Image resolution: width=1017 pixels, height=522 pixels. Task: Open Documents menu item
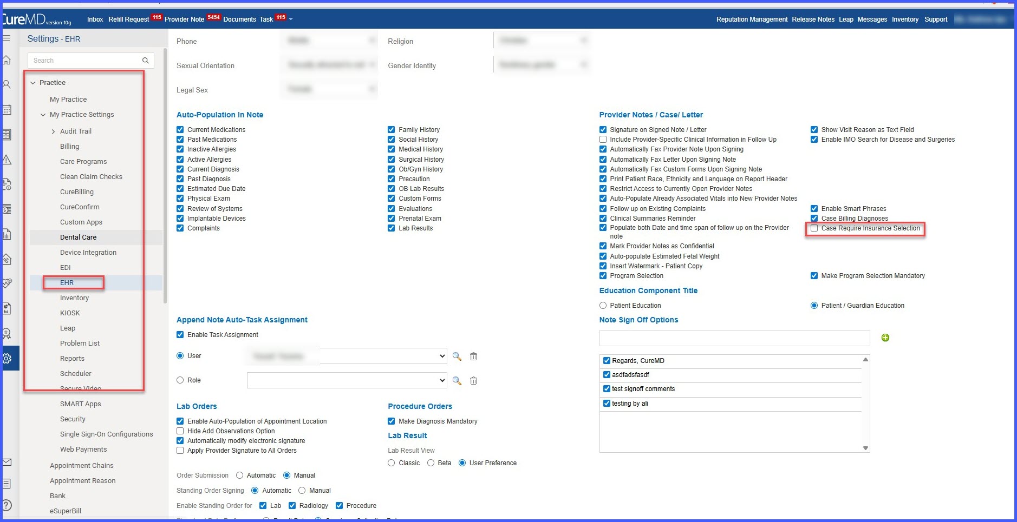click(239, 19)
